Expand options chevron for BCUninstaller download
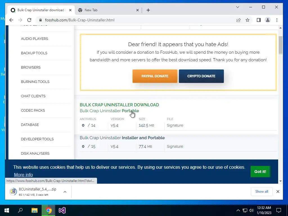 point(65,192)
